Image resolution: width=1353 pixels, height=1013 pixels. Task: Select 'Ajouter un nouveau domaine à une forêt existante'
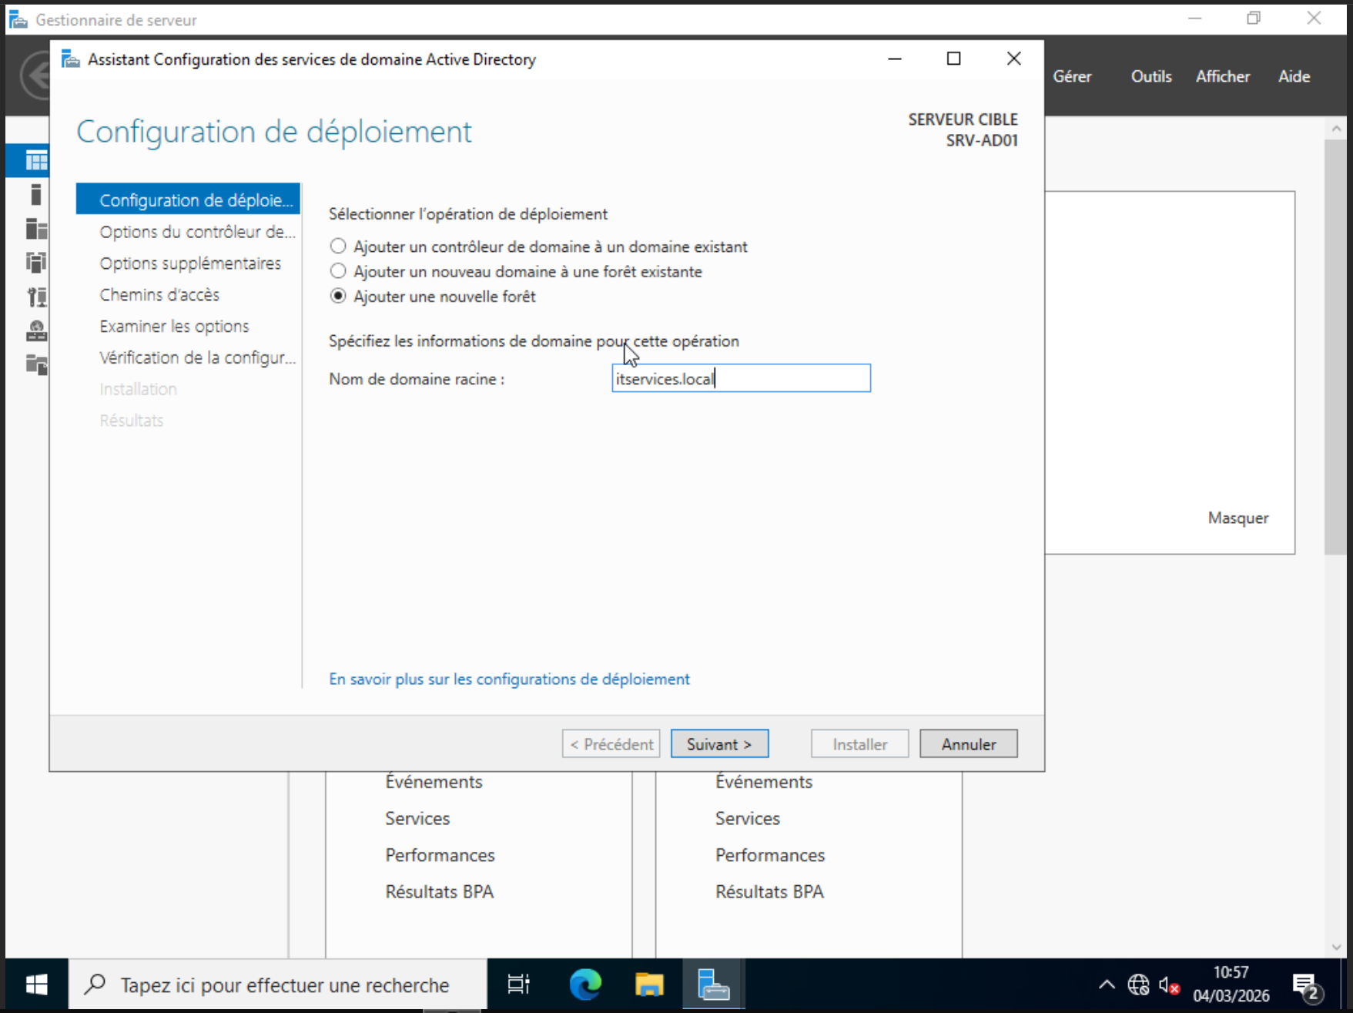[x=338, y=271]
